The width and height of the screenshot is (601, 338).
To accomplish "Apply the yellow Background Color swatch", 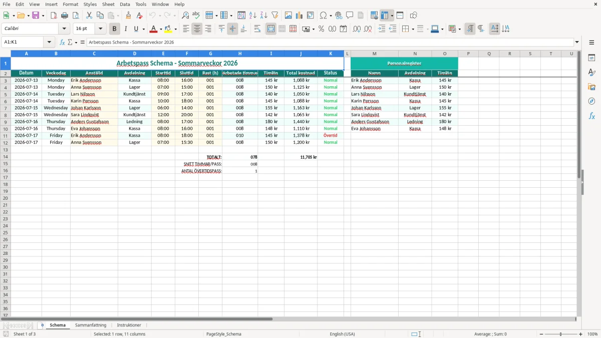I will coord(168,29).
